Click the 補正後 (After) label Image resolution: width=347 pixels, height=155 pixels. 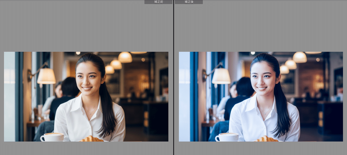189,2
